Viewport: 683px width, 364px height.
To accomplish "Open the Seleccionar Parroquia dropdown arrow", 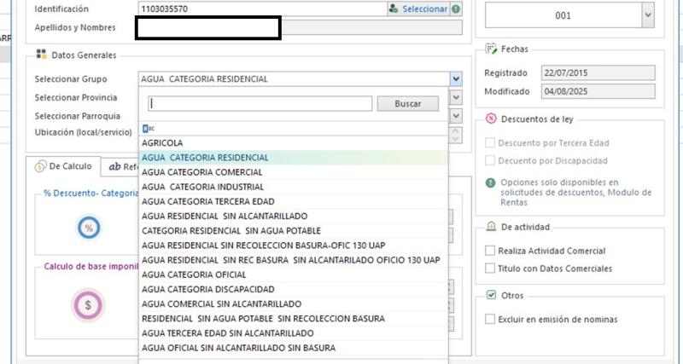I will click(456, 116).
